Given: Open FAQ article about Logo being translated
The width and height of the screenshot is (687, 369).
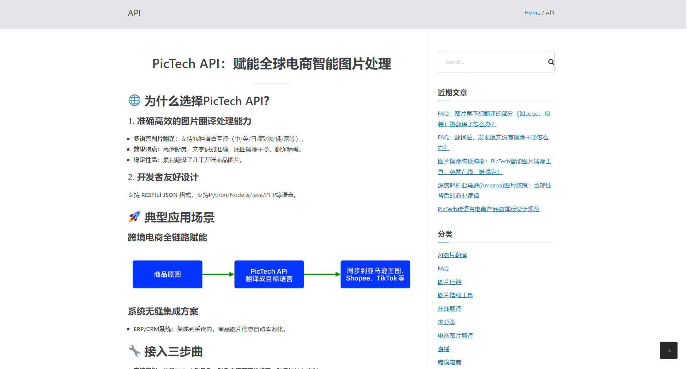Looking at the screenshot, I should [494, 119].
